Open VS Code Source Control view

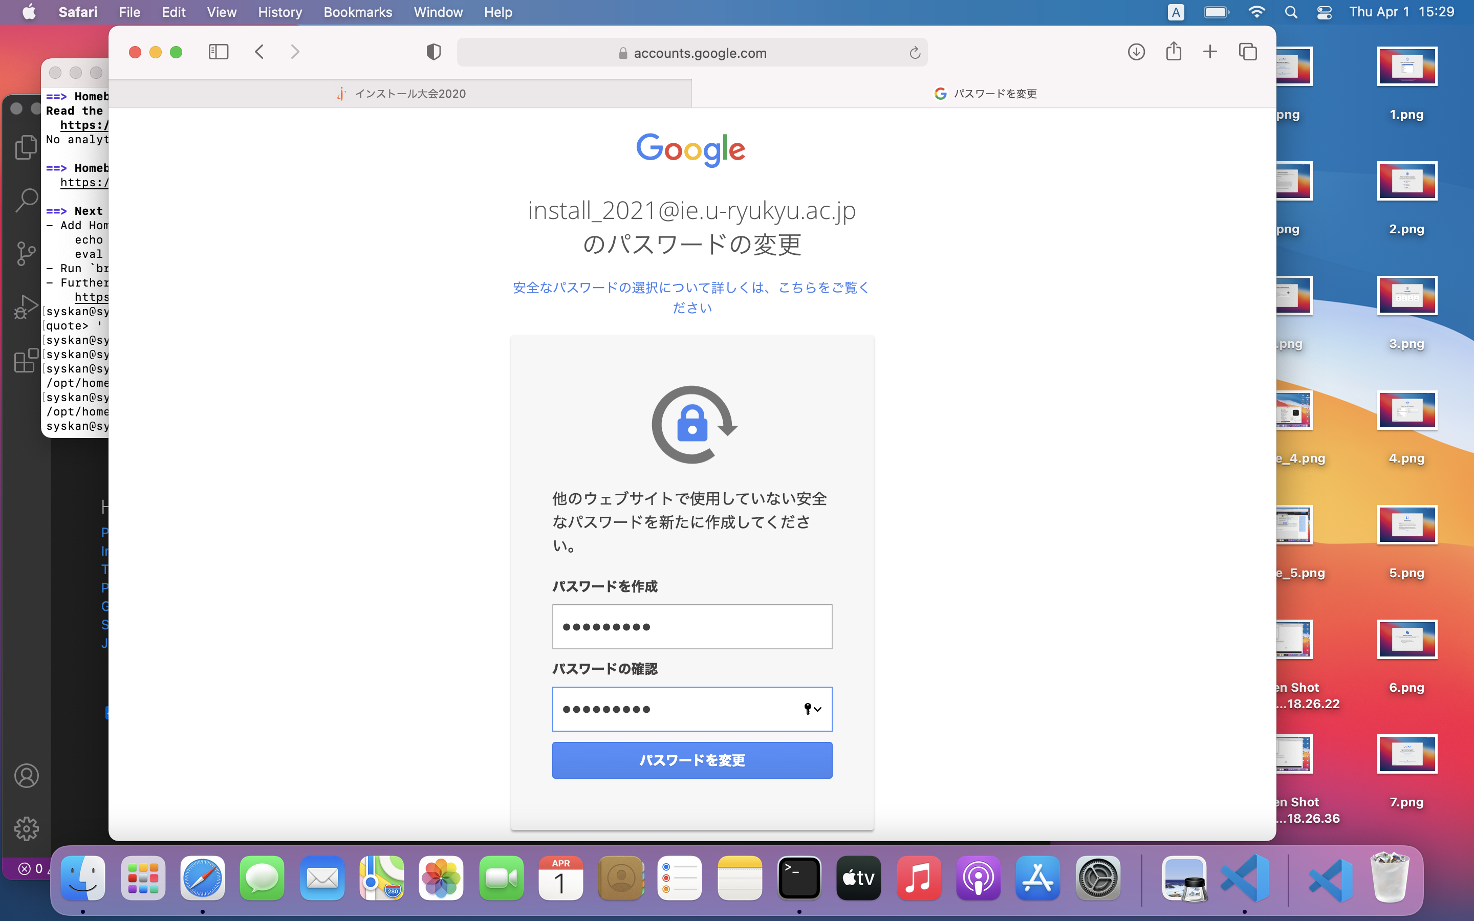click(x=26, y=253)
